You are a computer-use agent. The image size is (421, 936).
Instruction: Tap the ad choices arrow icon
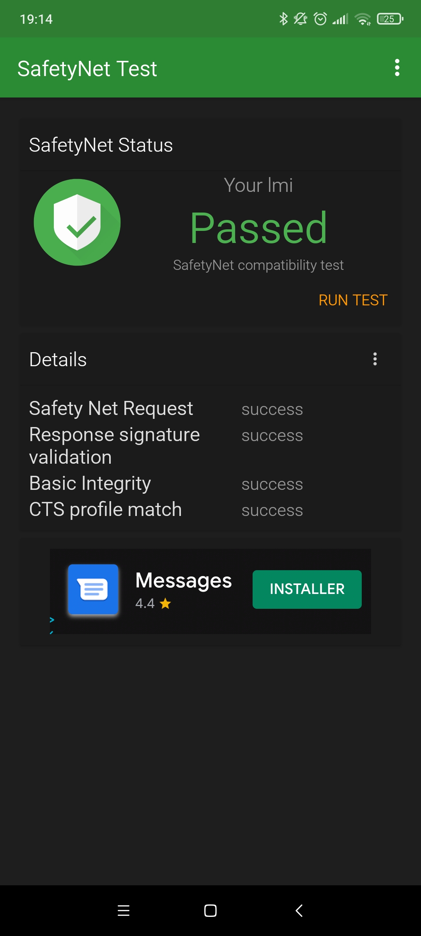point(52,620)
